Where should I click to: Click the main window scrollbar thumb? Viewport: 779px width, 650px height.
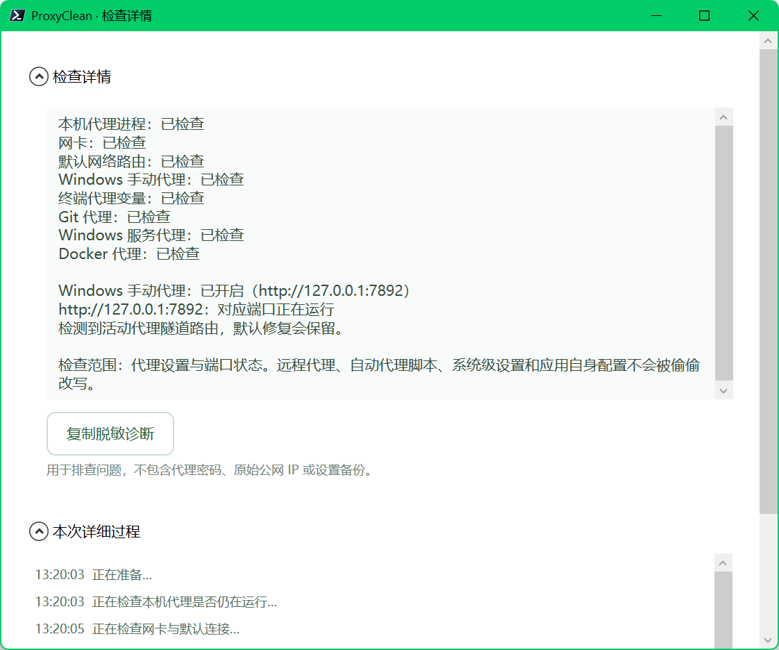tap(768, 281)
